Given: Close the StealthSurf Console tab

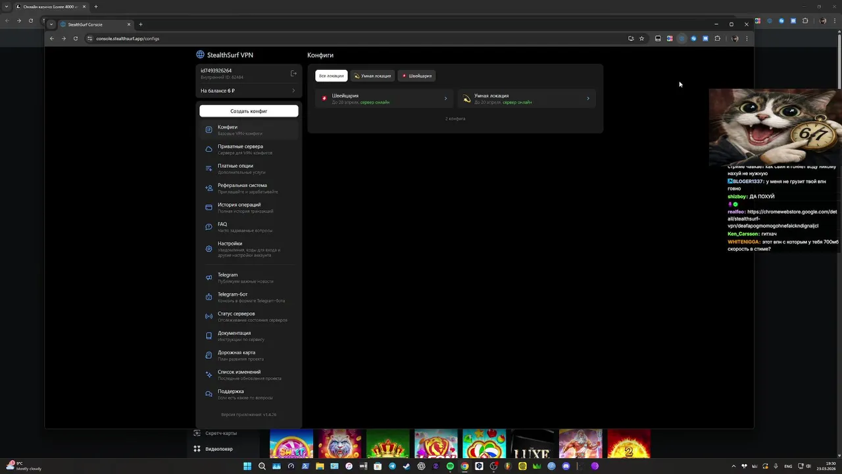Looking at the screenshot, I should (129, 24).
